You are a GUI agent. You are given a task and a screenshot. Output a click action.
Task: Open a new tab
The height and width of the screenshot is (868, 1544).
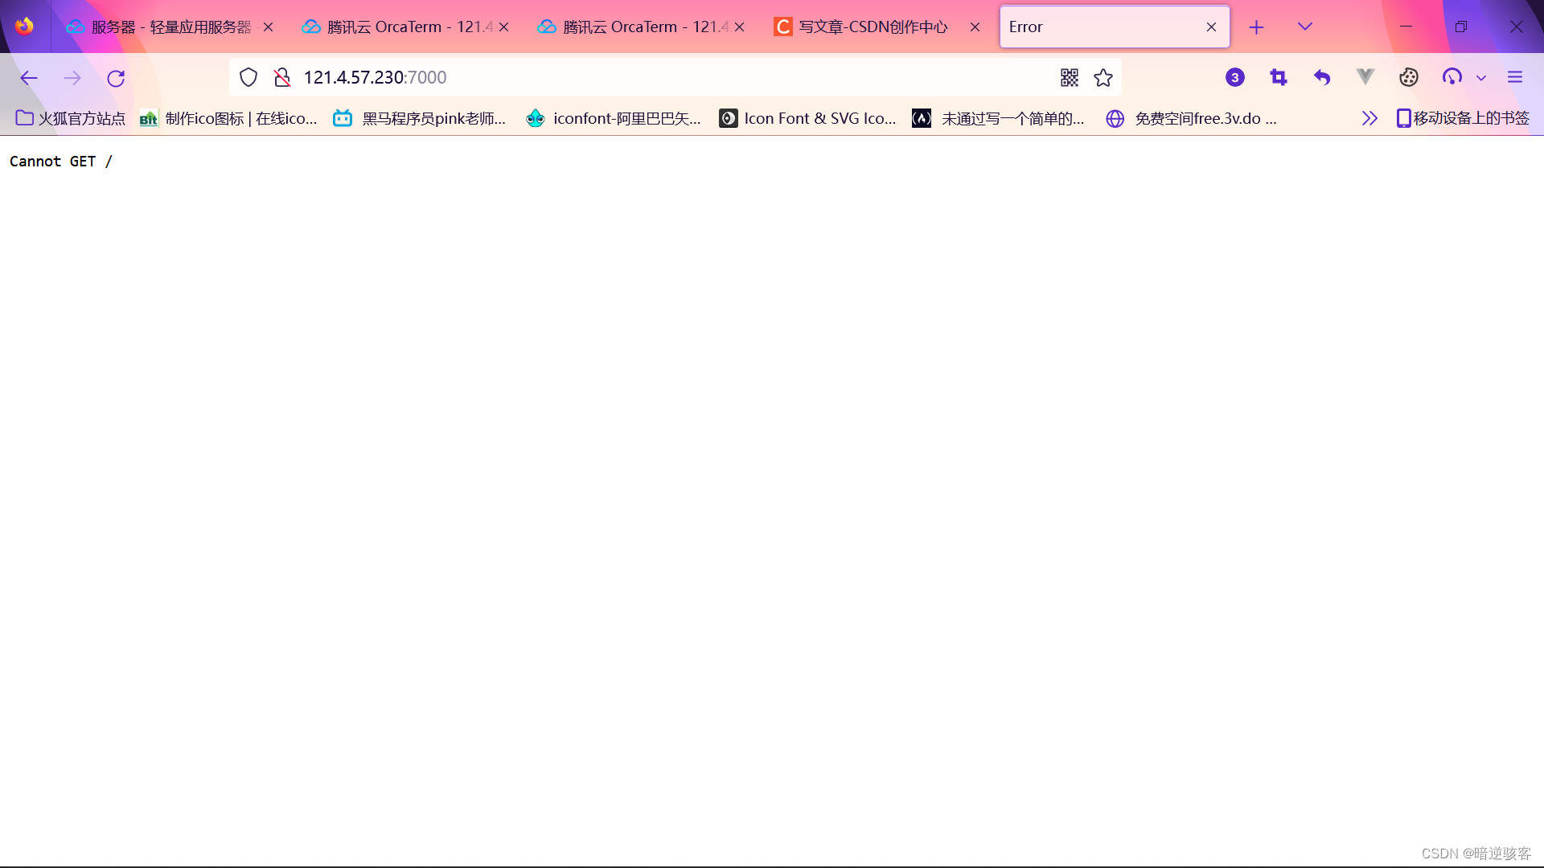tap(1256, 27)
